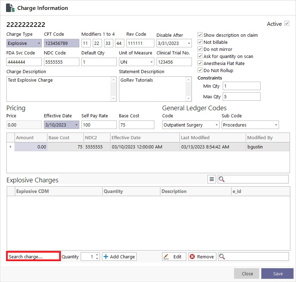Sort by NDC2 column header
The image size is (296, 282).
tap(97, 138)
